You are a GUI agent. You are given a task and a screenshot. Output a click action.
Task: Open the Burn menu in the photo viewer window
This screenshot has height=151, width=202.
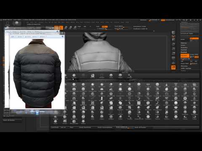[35, 36]
